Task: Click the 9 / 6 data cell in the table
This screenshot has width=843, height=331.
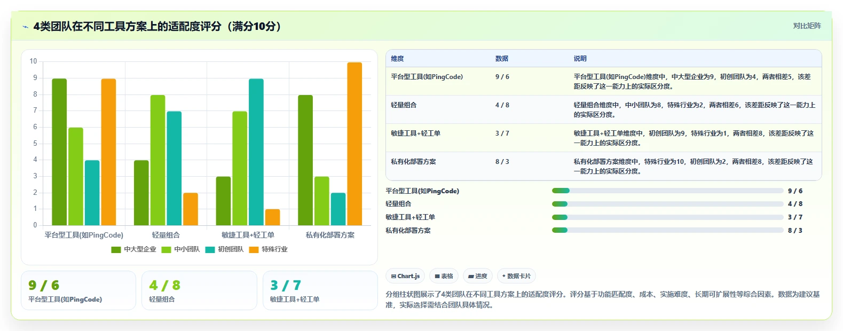Action: [502, 77]
